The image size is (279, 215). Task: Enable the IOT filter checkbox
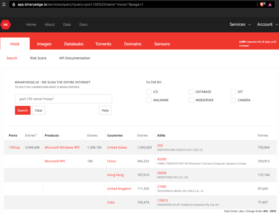pyautogui.click(x=233, y=92)
